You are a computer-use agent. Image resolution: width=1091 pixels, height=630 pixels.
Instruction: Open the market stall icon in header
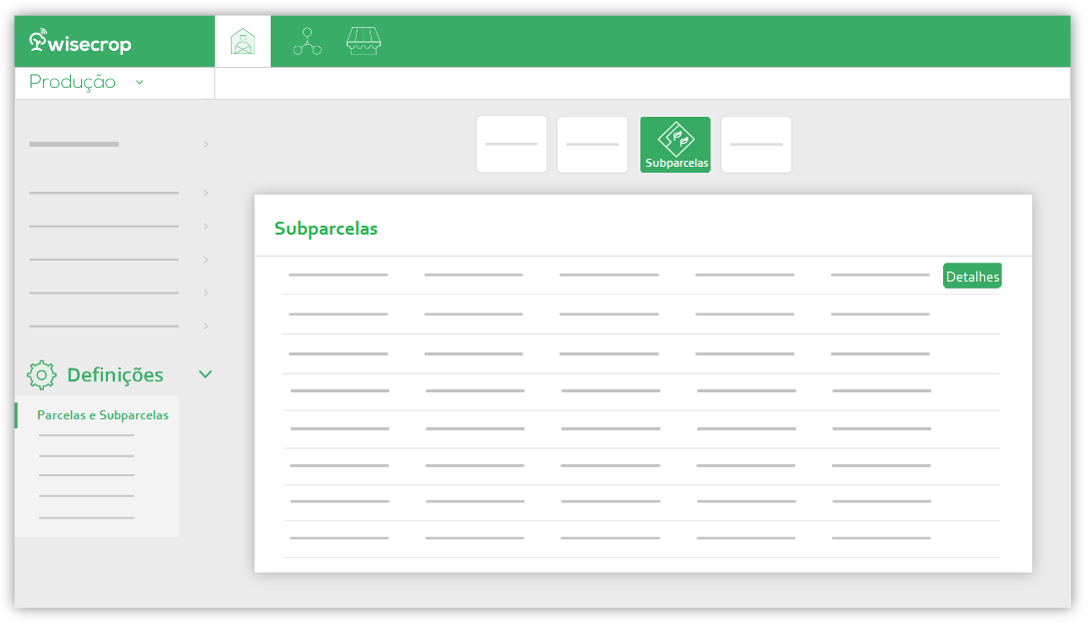[364, 41]
